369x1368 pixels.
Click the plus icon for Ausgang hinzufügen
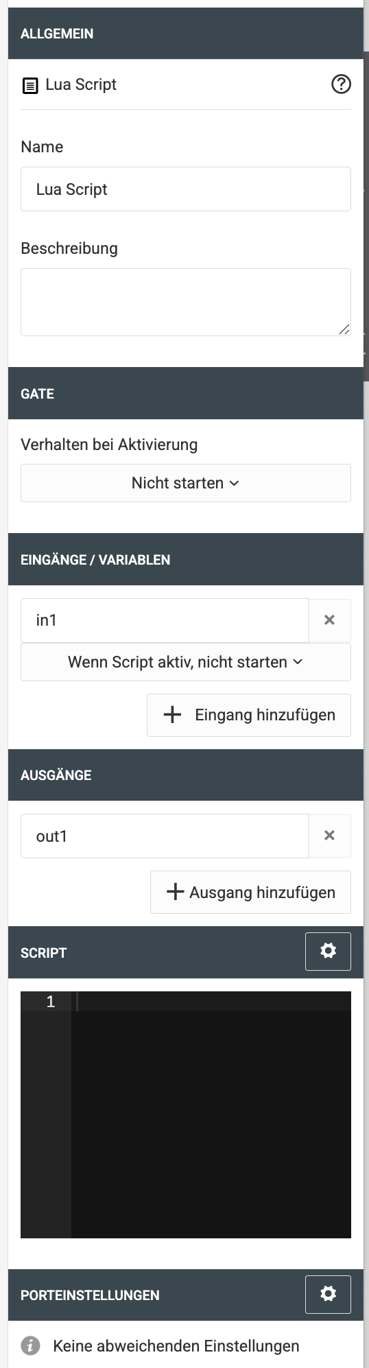pos(176,892)
